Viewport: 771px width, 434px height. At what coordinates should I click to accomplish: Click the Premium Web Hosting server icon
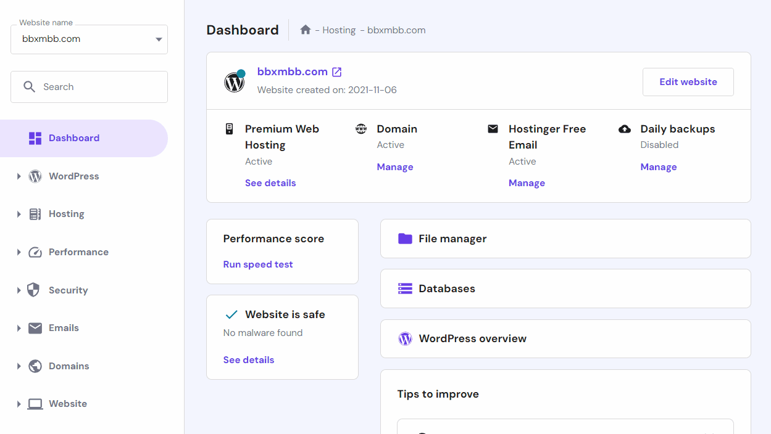click(x=229, y=129)
